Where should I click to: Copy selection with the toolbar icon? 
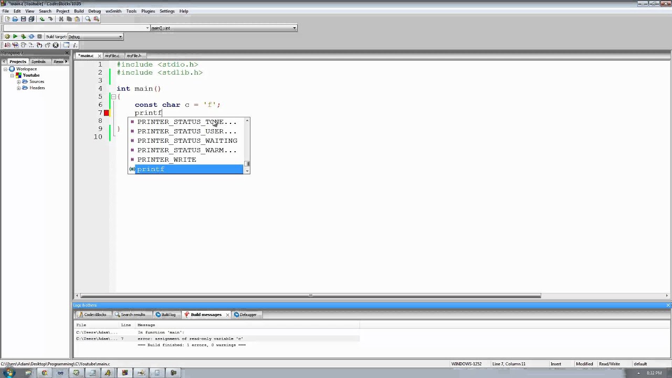69,19
